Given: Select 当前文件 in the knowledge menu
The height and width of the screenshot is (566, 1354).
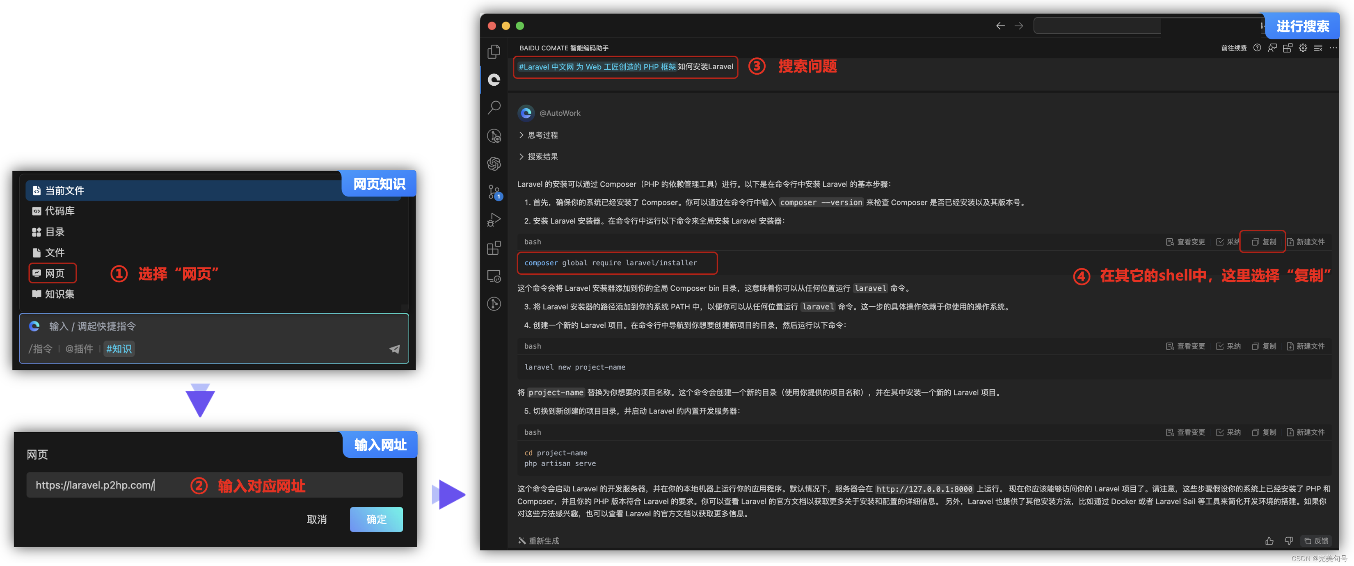Looking at the screenshot, I should click(x=213, y=190).
